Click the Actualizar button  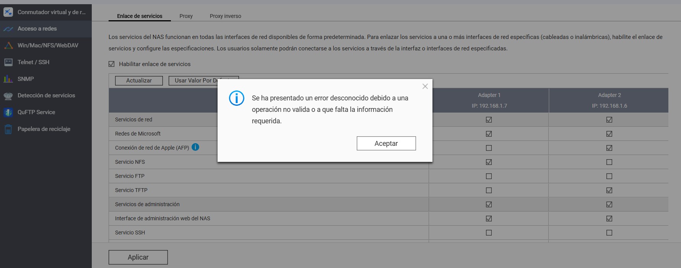(x=139, y=81)
